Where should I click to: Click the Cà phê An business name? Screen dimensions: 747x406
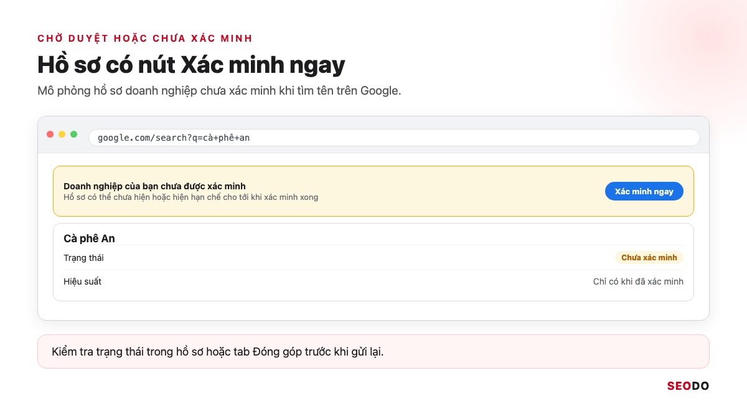click(x=89, y=238)
